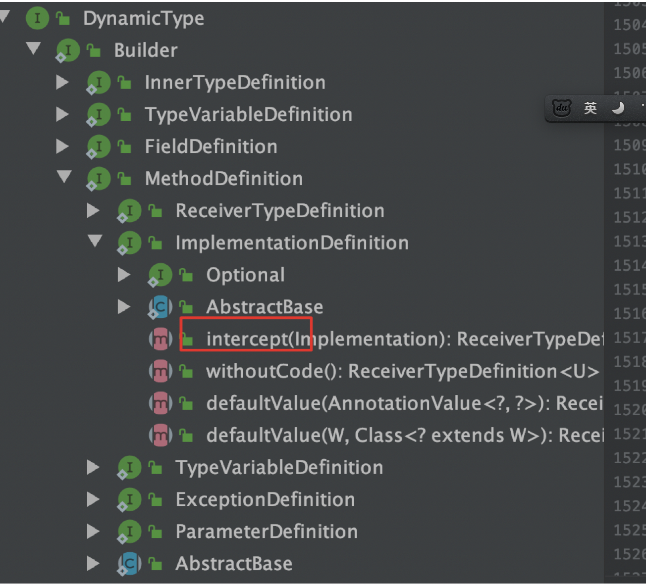Click the MethodDefinition interface icon
Screen dimensions: 646x586
tap(99, 179)
